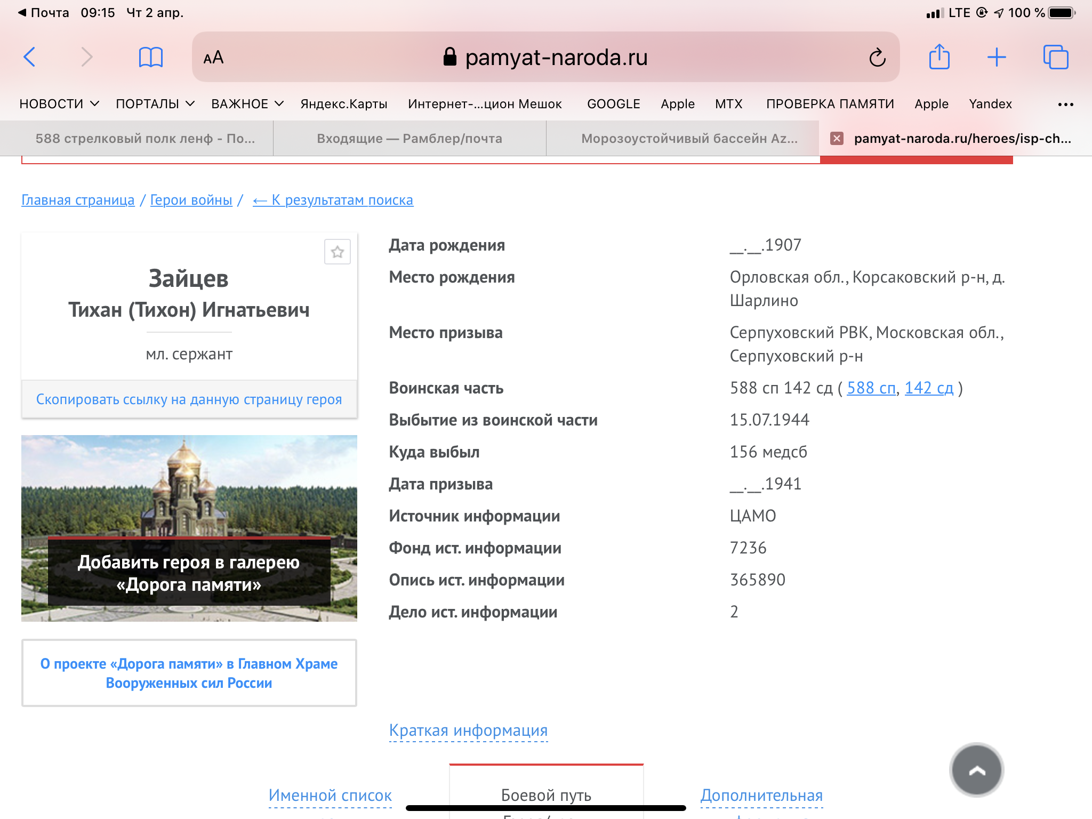Tap the Дорога памяти cathedral image banner

pos(189,528)
